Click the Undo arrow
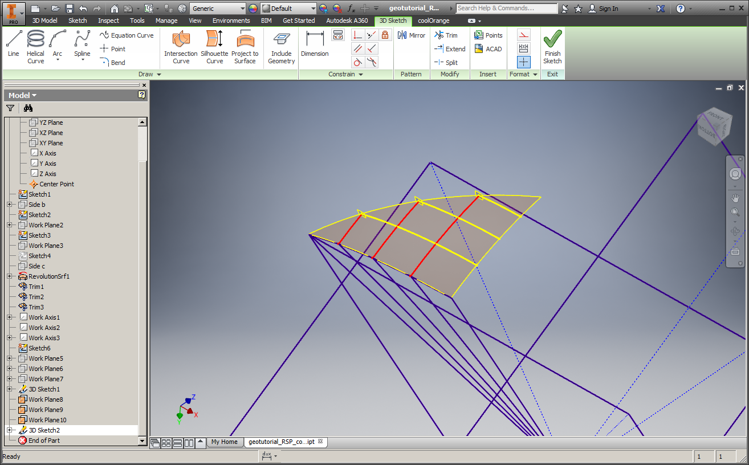Viewport: 749px width, 465px height. (83, 9)
